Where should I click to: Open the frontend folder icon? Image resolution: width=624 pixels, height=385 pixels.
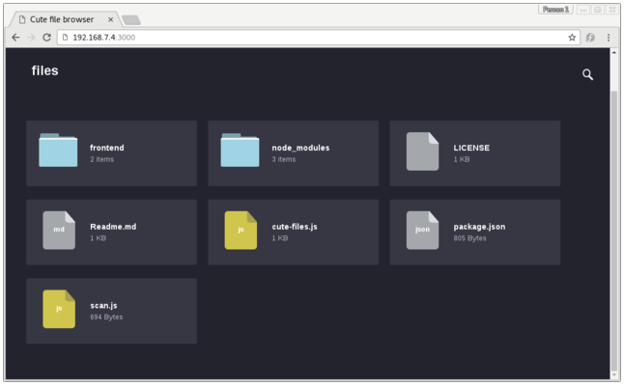pos(58,151)
